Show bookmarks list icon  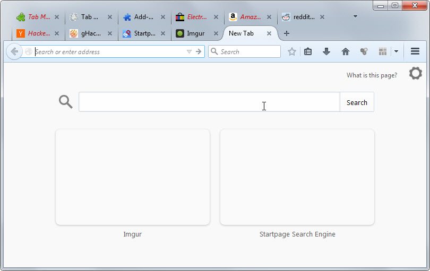(308, 51)
